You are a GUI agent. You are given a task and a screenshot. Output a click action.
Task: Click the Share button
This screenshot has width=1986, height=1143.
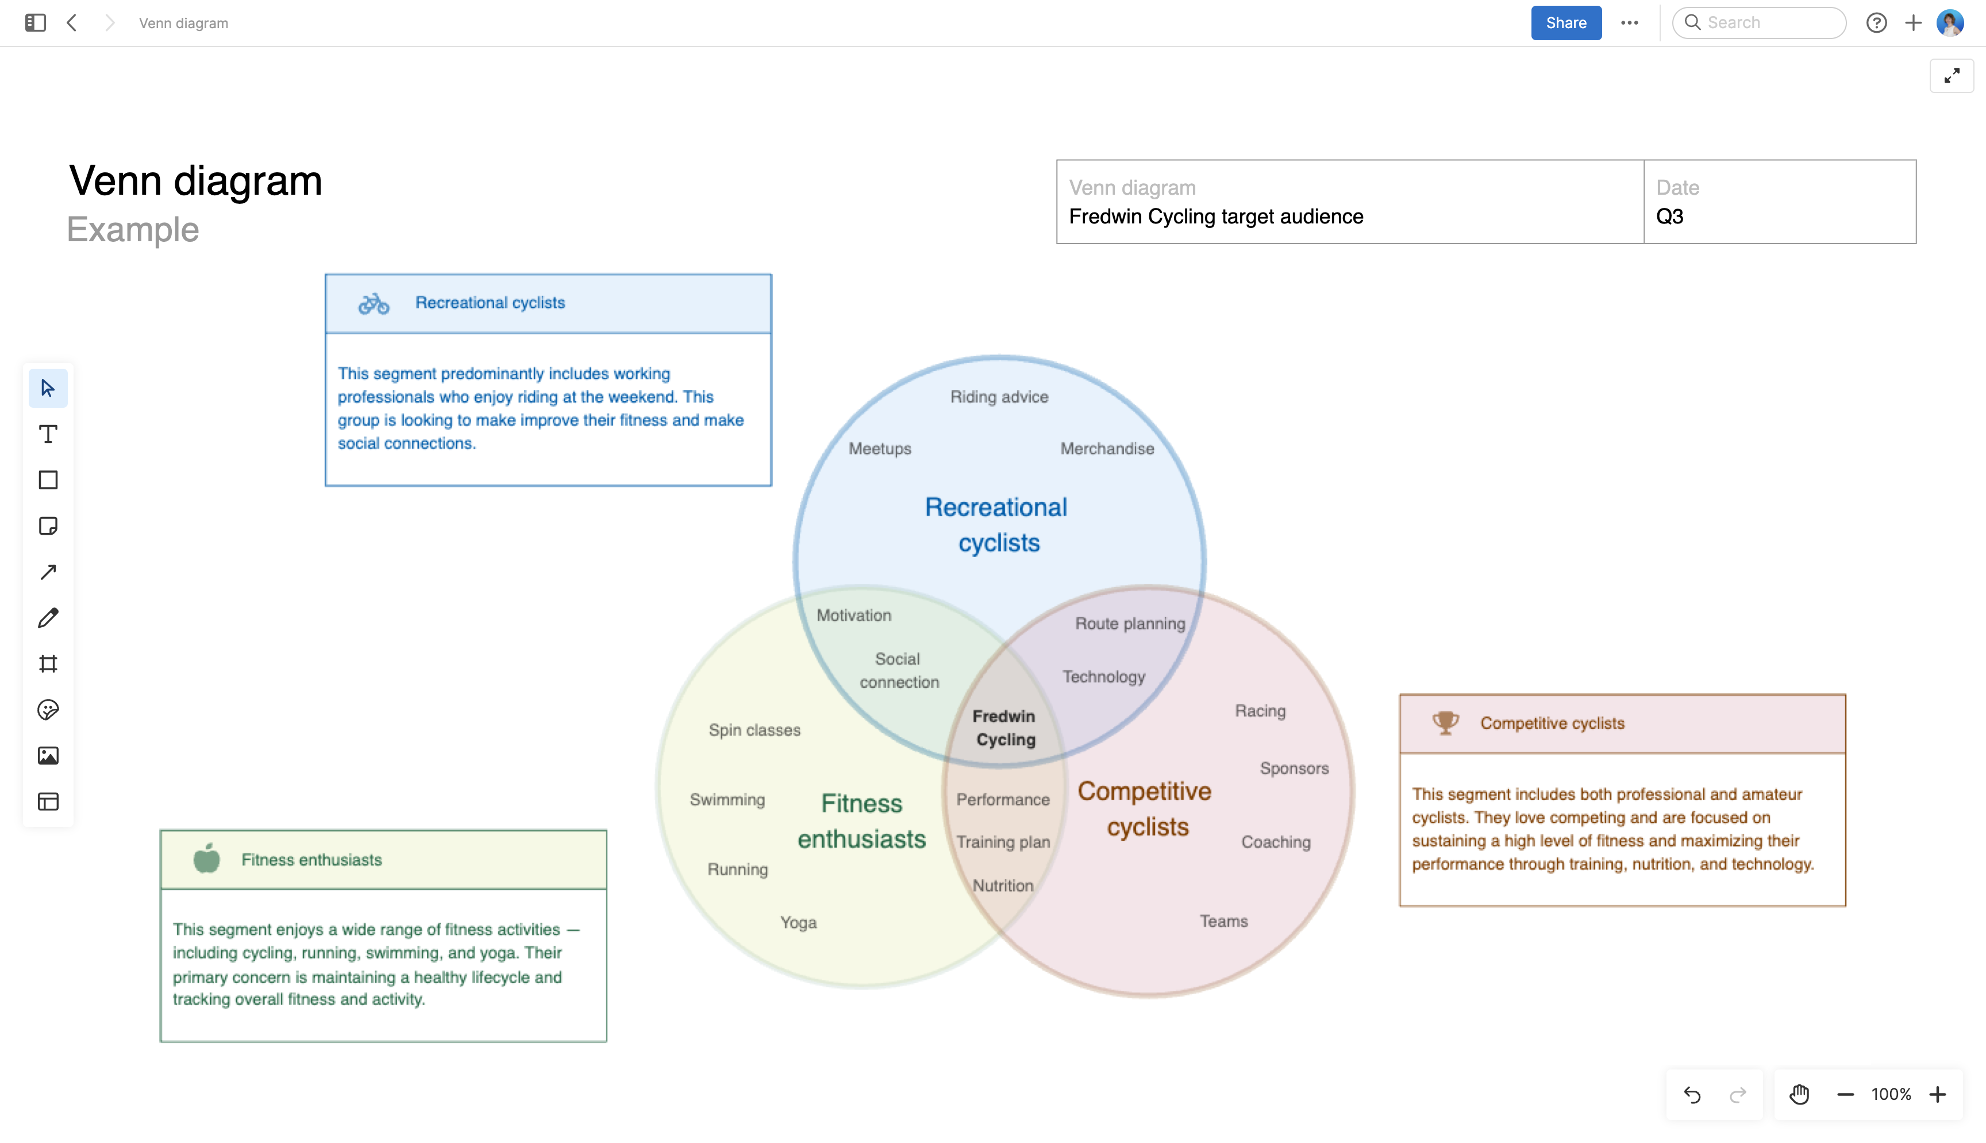click(x=1565, y=23)
